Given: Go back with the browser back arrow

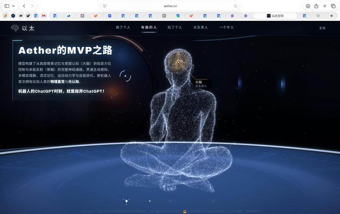Looking at the screenshot, I should pyautogui.click(x=24, y=6).
